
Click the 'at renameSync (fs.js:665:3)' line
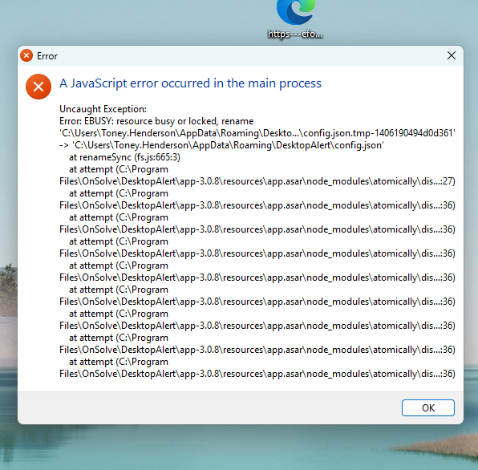[x=124, y=157]
